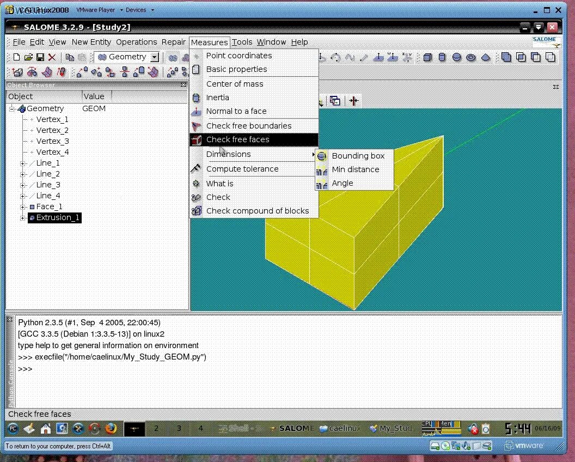The height and width of the screenshot is (462, 575).
Task: Click the Cylinder primitive icon
Action: [442, 57]
